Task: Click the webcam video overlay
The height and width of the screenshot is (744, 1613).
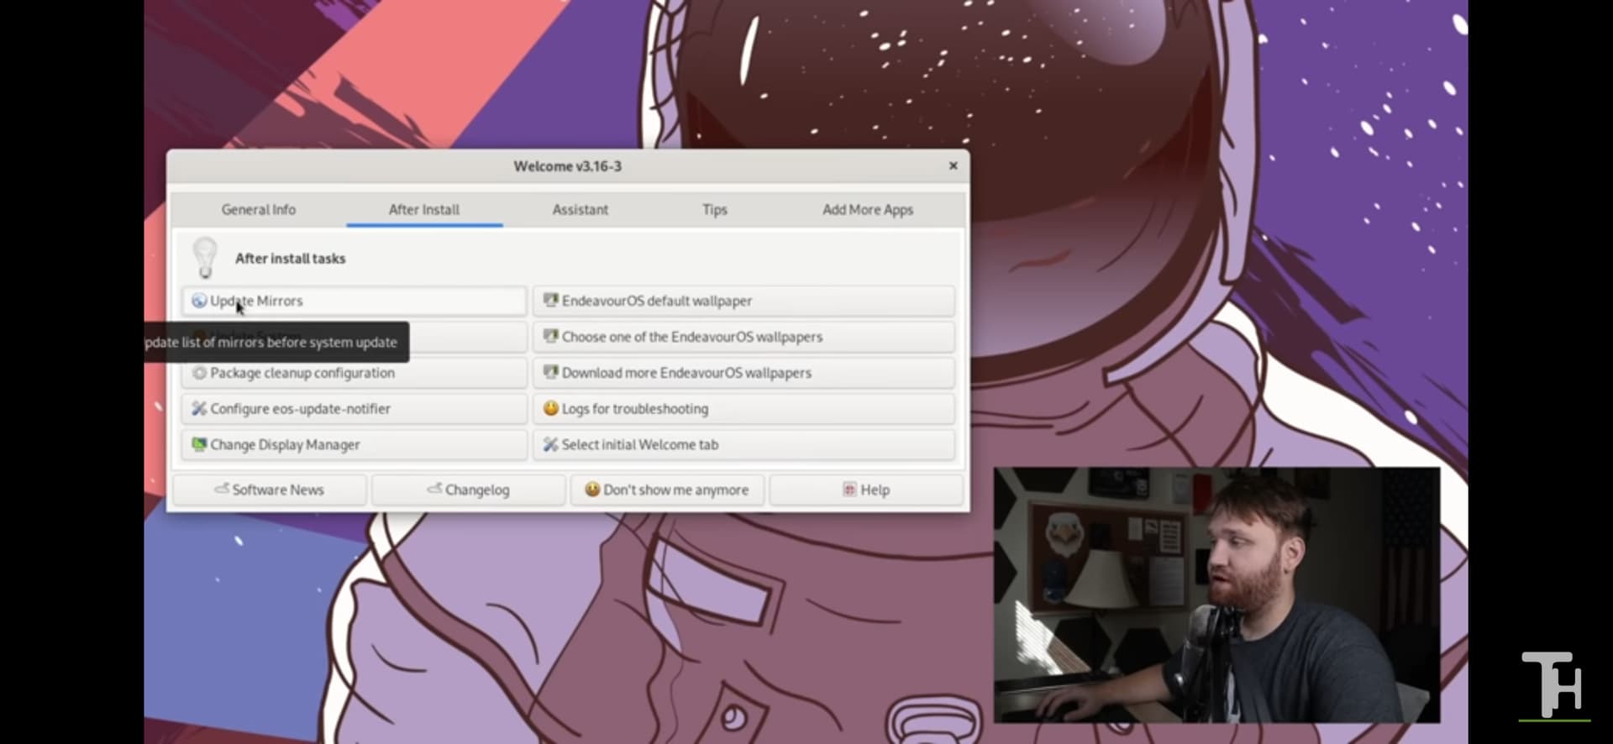Action: click(x=1216, y=595)
